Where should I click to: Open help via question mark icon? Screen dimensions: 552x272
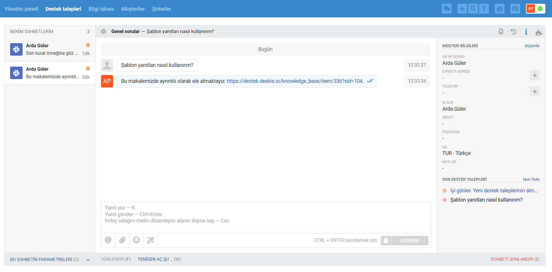(484, 9)
